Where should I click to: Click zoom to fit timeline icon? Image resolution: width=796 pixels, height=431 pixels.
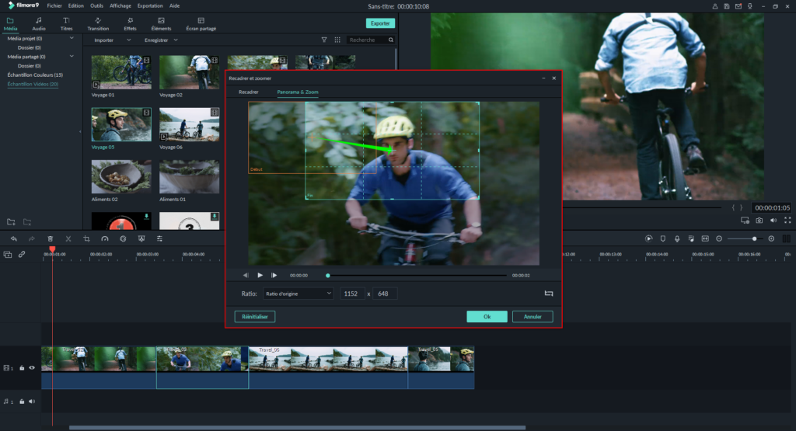pyautogui.click(x=705, y=239)
